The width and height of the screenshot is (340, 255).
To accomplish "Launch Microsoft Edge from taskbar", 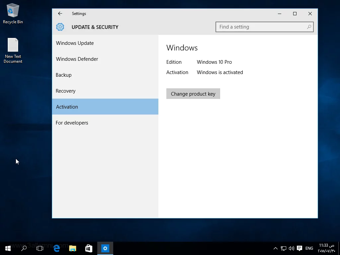I will [56, 248].
